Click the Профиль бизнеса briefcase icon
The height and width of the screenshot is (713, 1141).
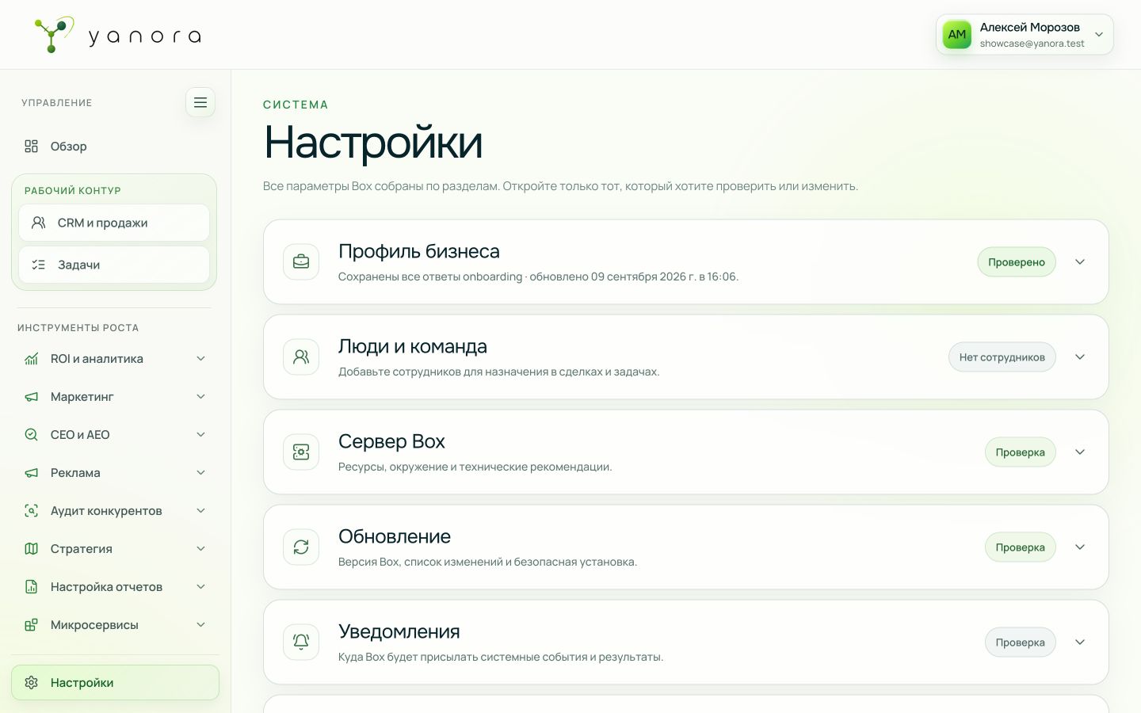pyautogui.click(x=301, y=262)
